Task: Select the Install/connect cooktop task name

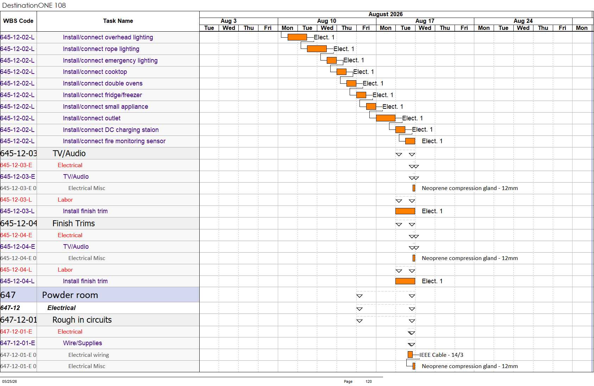Action: click(x=95, y=72)
